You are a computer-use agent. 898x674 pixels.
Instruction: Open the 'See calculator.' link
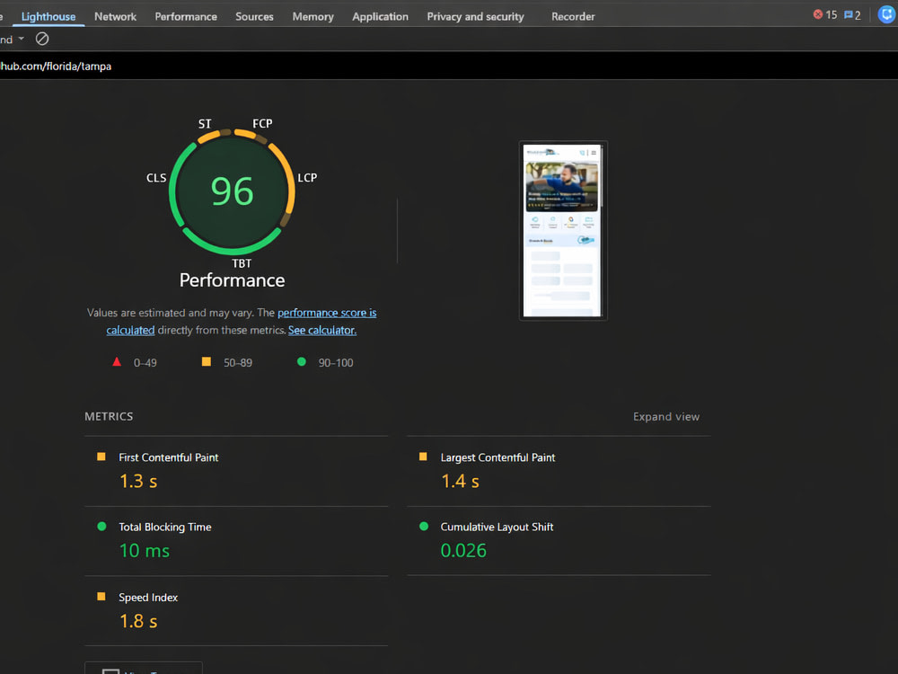321,330
